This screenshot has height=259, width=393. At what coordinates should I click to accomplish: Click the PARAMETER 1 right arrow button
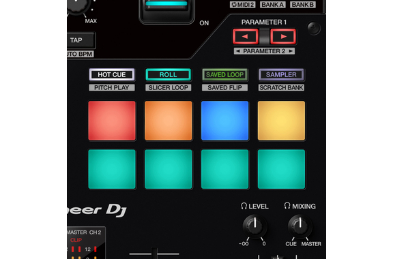pyautogui.click(x=283, y=37)
